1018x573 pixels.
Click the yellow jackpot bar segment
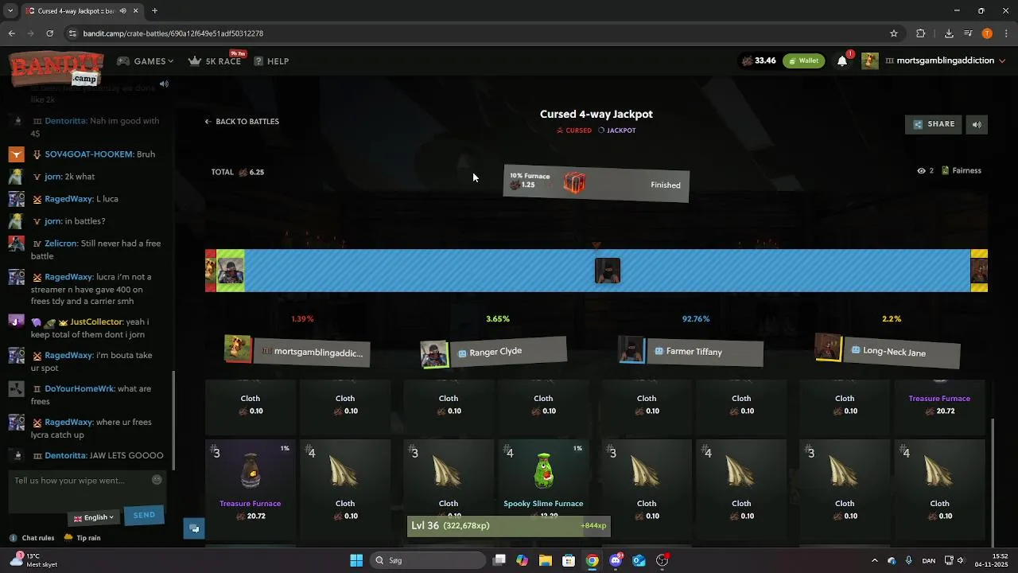pos(979,271)
